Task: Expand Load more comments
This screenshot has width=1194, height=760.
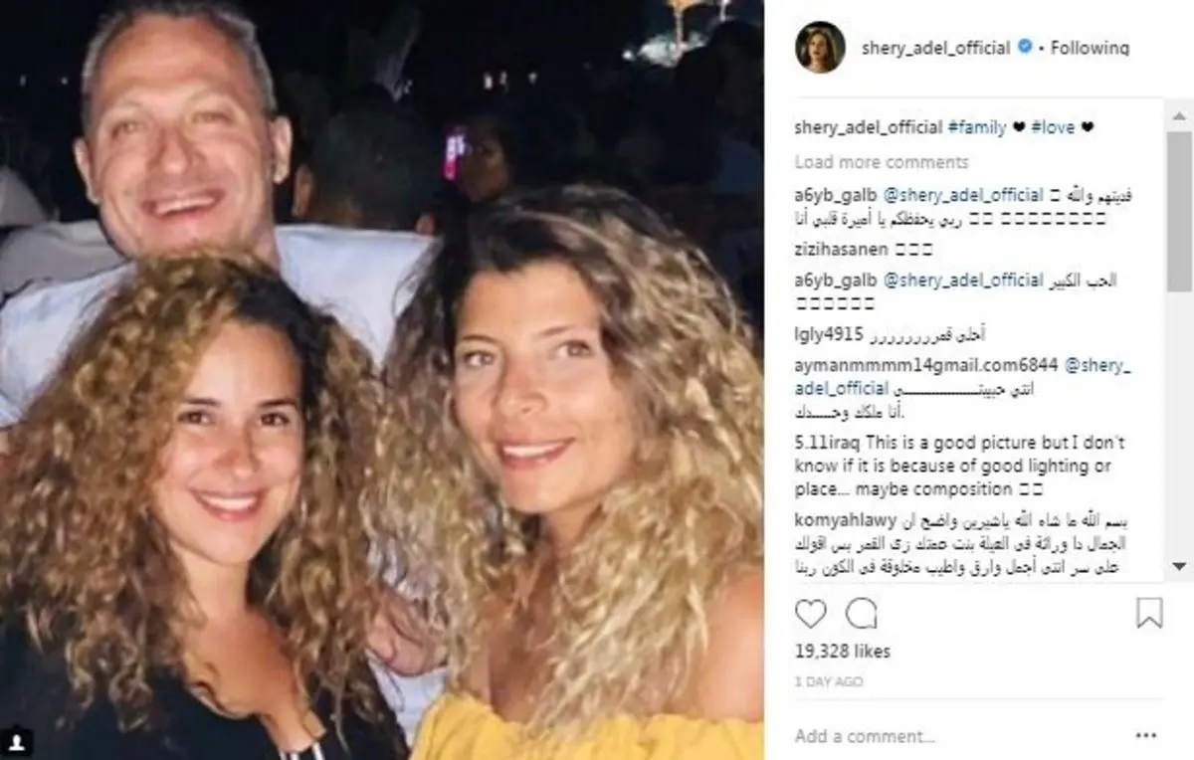Action: 882,162
